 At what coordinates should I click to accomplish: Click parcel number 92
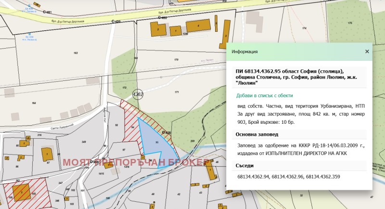coord(116,125)
